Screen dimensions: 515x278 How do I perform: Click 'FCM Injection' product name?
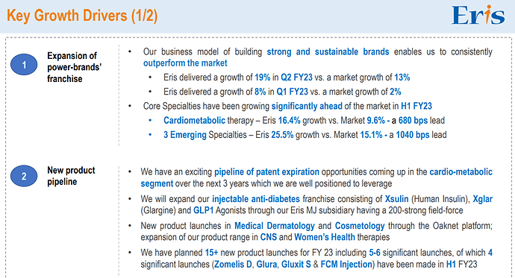[346, 265]
